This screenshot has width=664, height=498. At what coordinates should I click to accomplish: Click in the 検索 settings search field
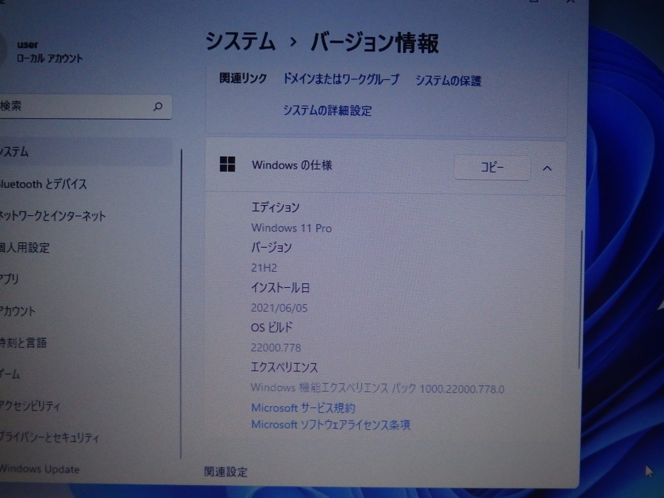pos(85,106)
